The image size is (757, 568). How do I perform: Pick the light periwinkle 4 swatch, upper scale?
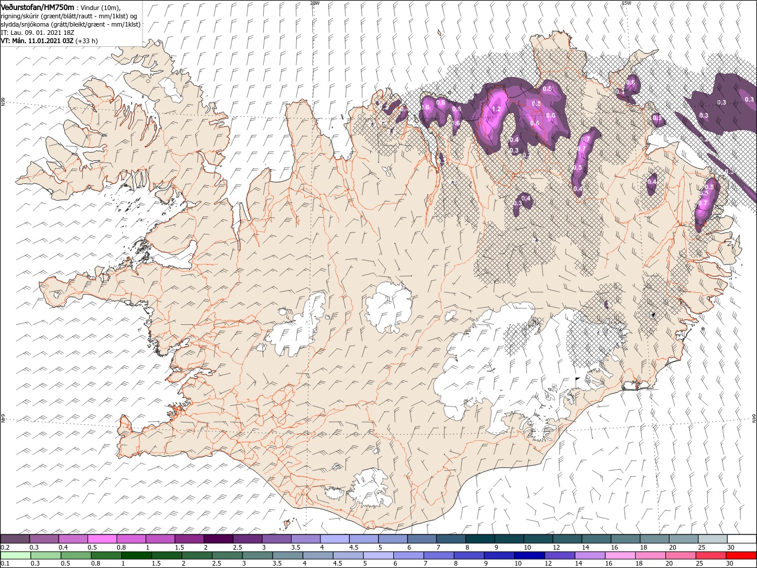(335, 538)
